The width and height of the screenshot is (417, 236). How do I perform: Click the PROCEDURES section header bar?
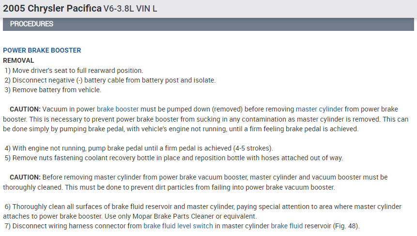(208, 24)
